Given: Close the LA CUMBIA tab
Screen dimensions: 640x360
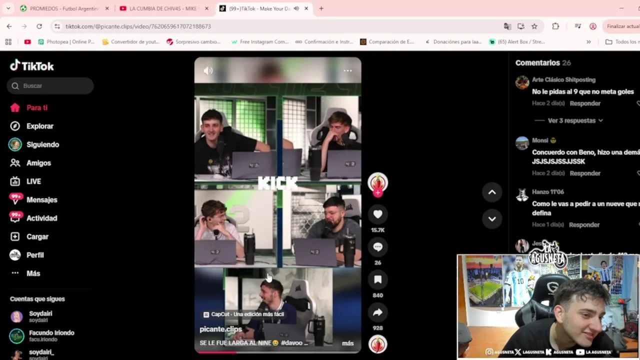Looking at the screenshot, I should [206, 8].
